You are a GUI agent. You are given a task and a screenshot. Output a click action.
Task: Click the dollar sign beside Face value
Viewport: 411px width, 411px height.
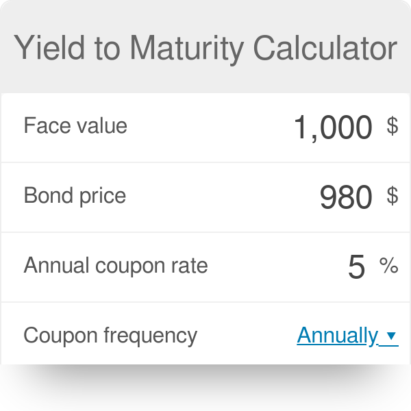pyautogui.click(x=392, y=125)
